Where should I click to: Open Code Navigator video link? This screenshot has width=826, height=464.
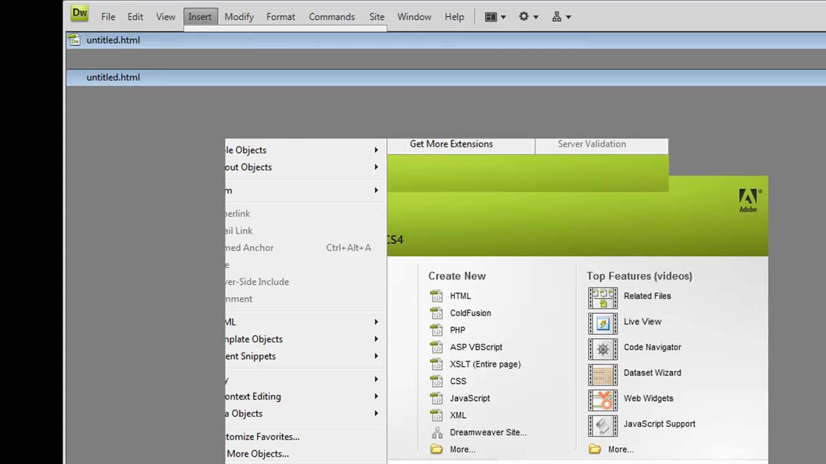652,347
